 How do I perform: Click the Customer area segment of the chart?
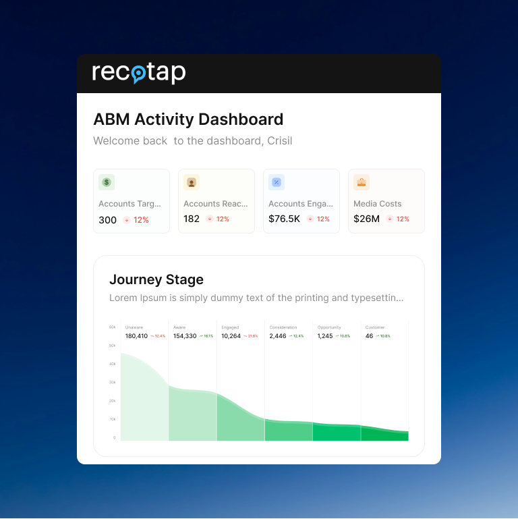click(384, 435)
